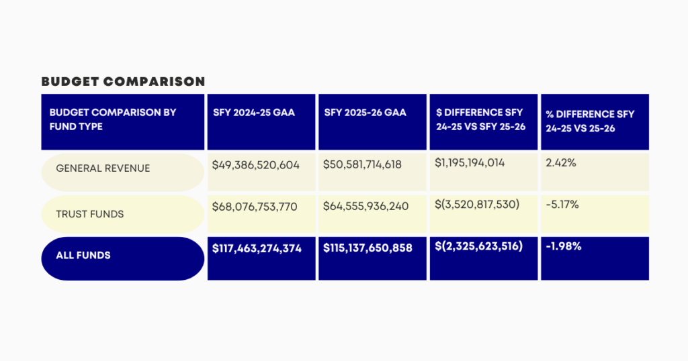Click the ALL FUNDS row label
688x361 pixels.
point(123,258)
